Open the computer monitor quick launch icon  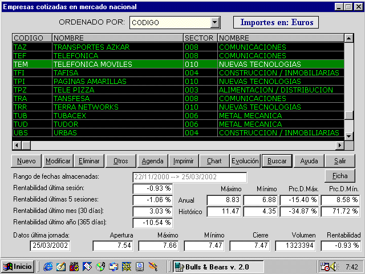tap(140, 267)
